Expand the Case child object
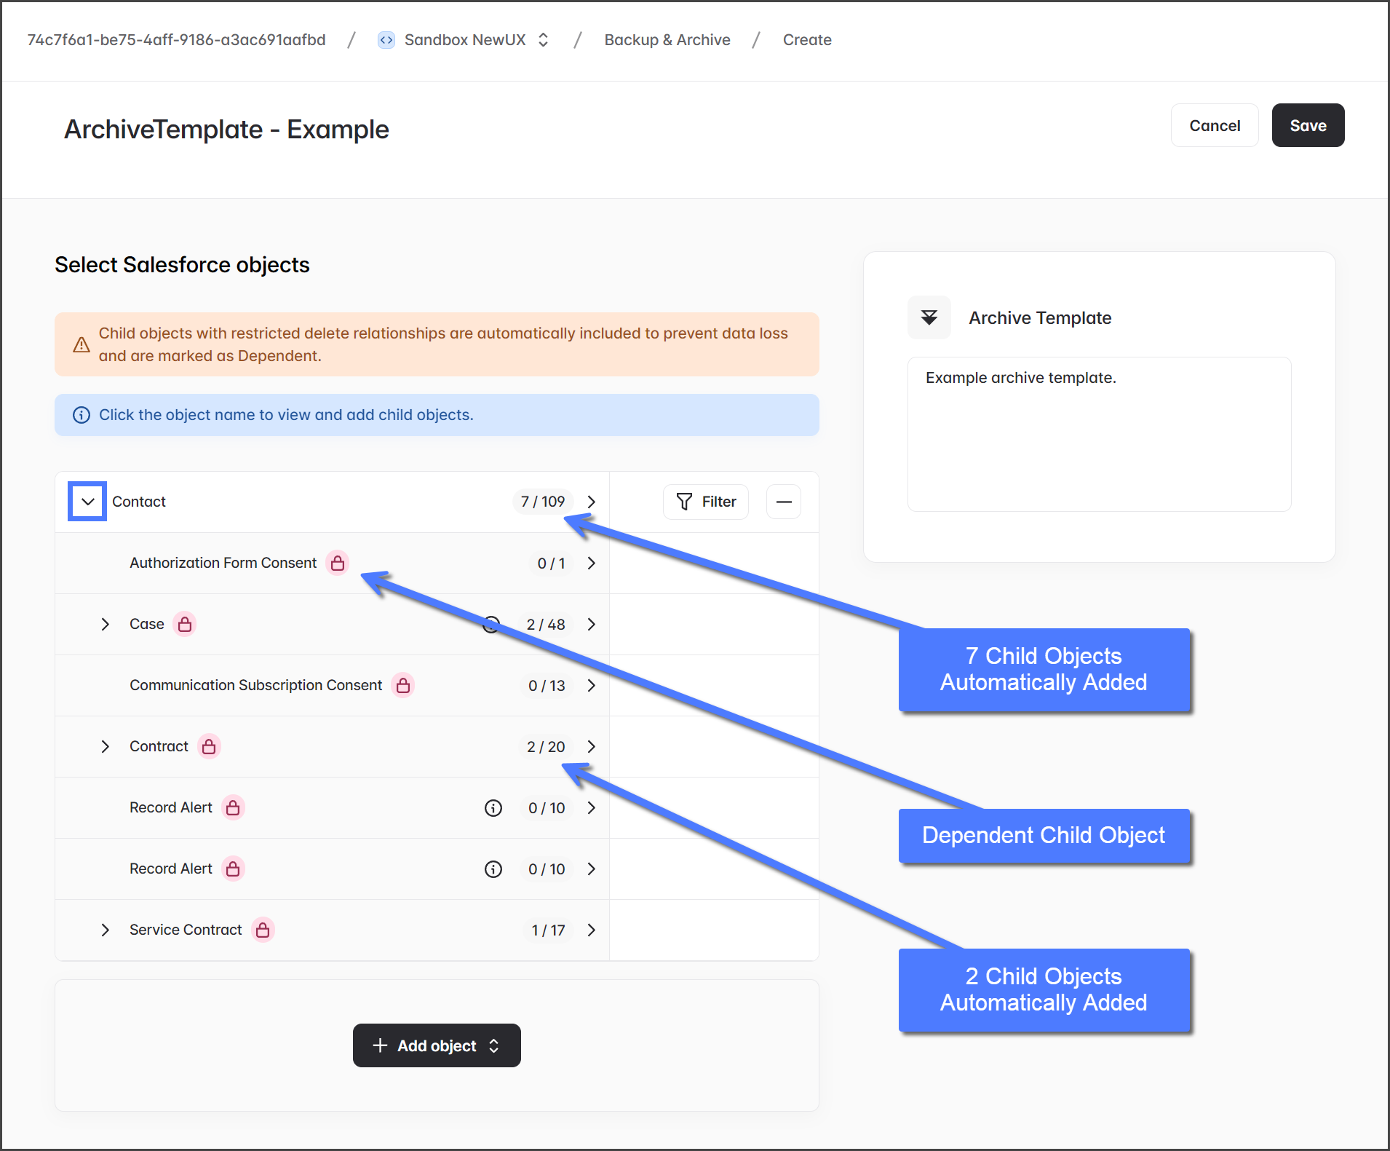Image resolution: width=1390 pixels, height=1151 pixels. click(106, 624)
